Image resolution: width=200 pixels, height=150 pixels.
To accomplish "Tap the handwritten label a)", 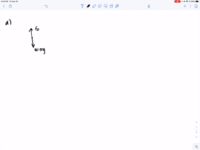I will pos(8,22).
